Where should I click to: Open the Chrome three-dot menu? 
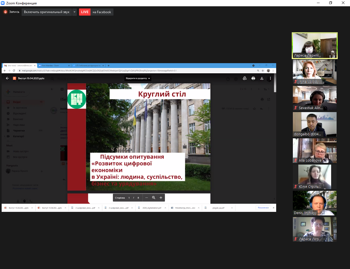[x=273, y=71]
